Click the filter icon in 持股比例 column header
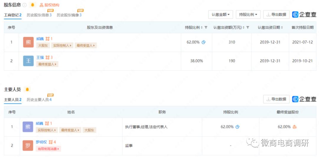 (206, 28)
